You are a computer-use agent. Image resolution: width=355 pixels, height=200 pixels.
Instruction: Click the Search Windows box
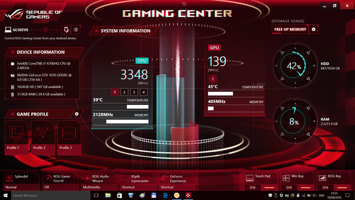(x=51, y=195)
